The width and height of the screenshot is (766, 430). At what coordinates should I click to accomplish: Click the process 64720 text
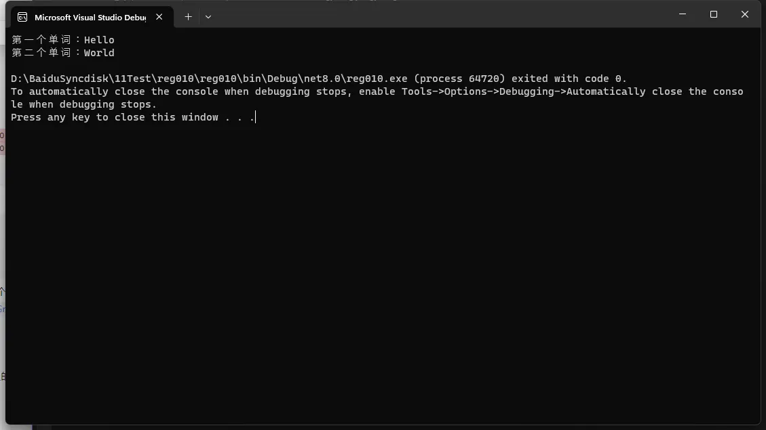coord(459,79)
